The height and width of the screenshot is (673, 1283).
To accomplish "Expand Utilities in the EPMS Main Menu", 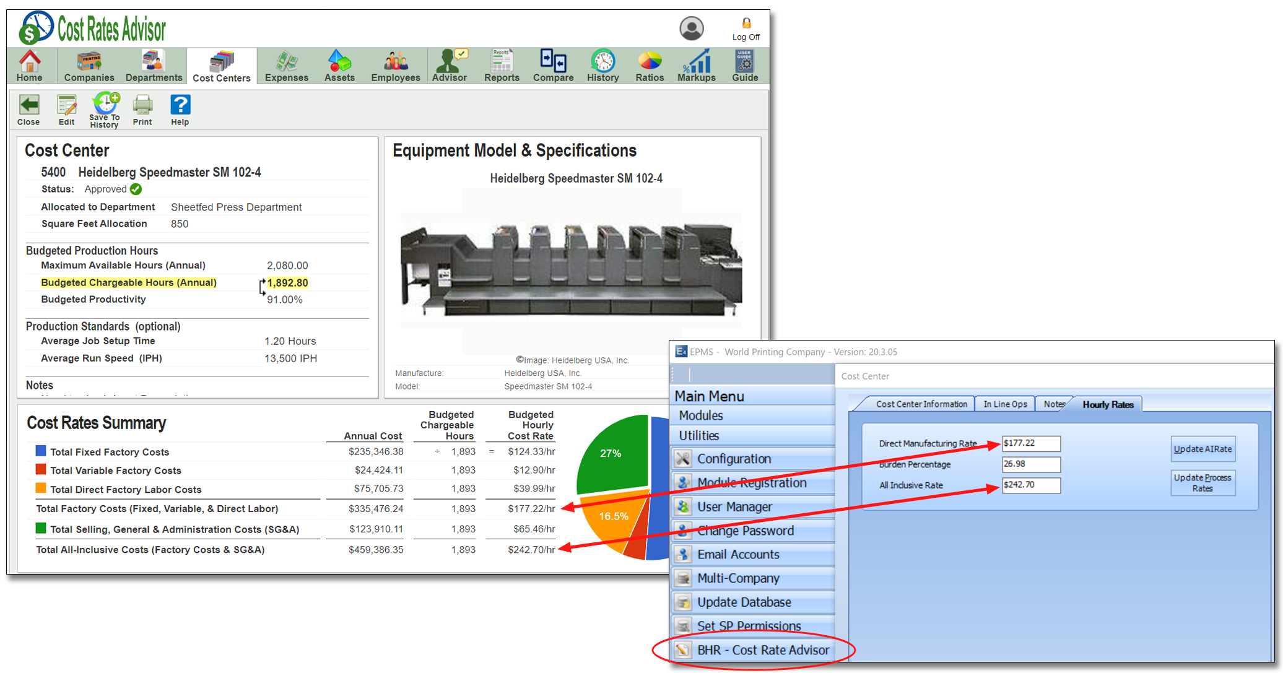I will click(753, 435).
